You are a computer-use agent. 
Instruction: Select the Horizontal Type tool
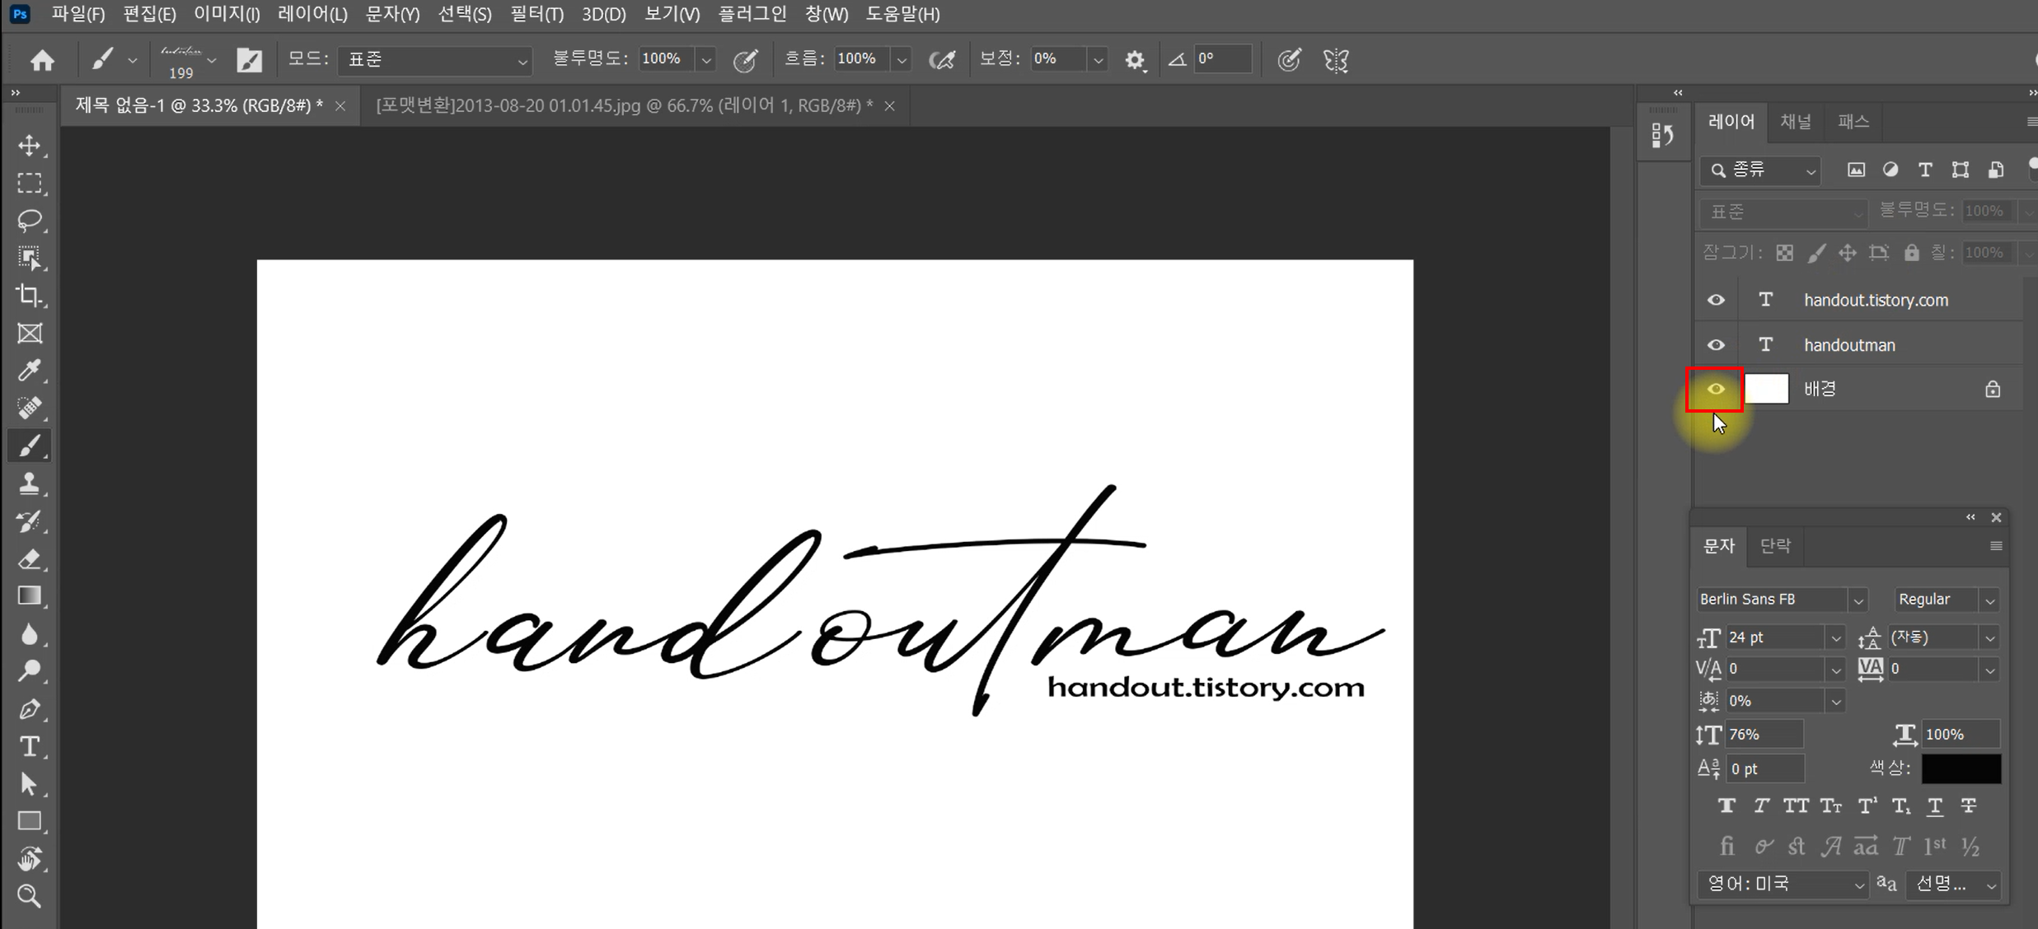pyautogui.click(x=30, y=746)
